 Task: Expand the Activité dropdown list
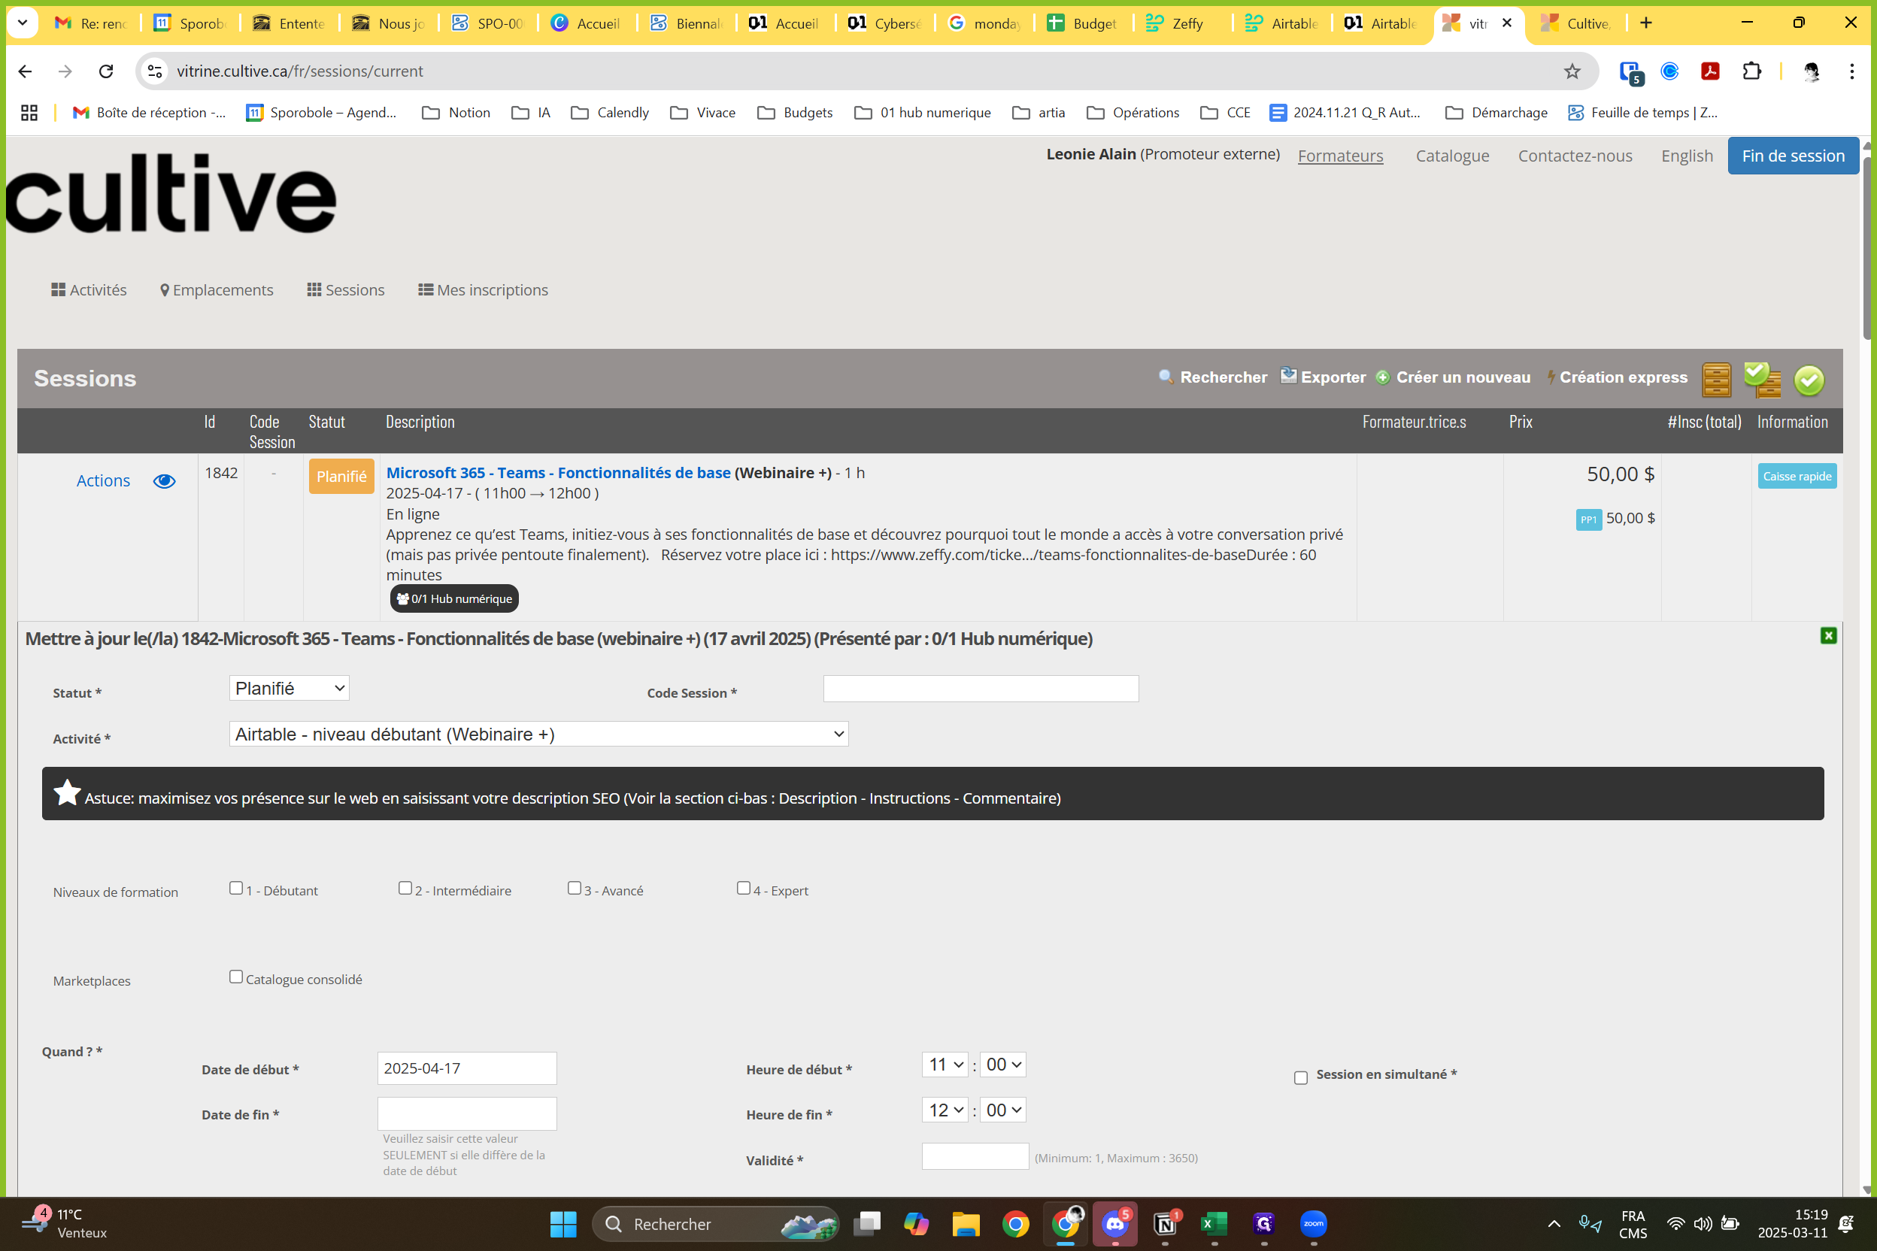538,734
